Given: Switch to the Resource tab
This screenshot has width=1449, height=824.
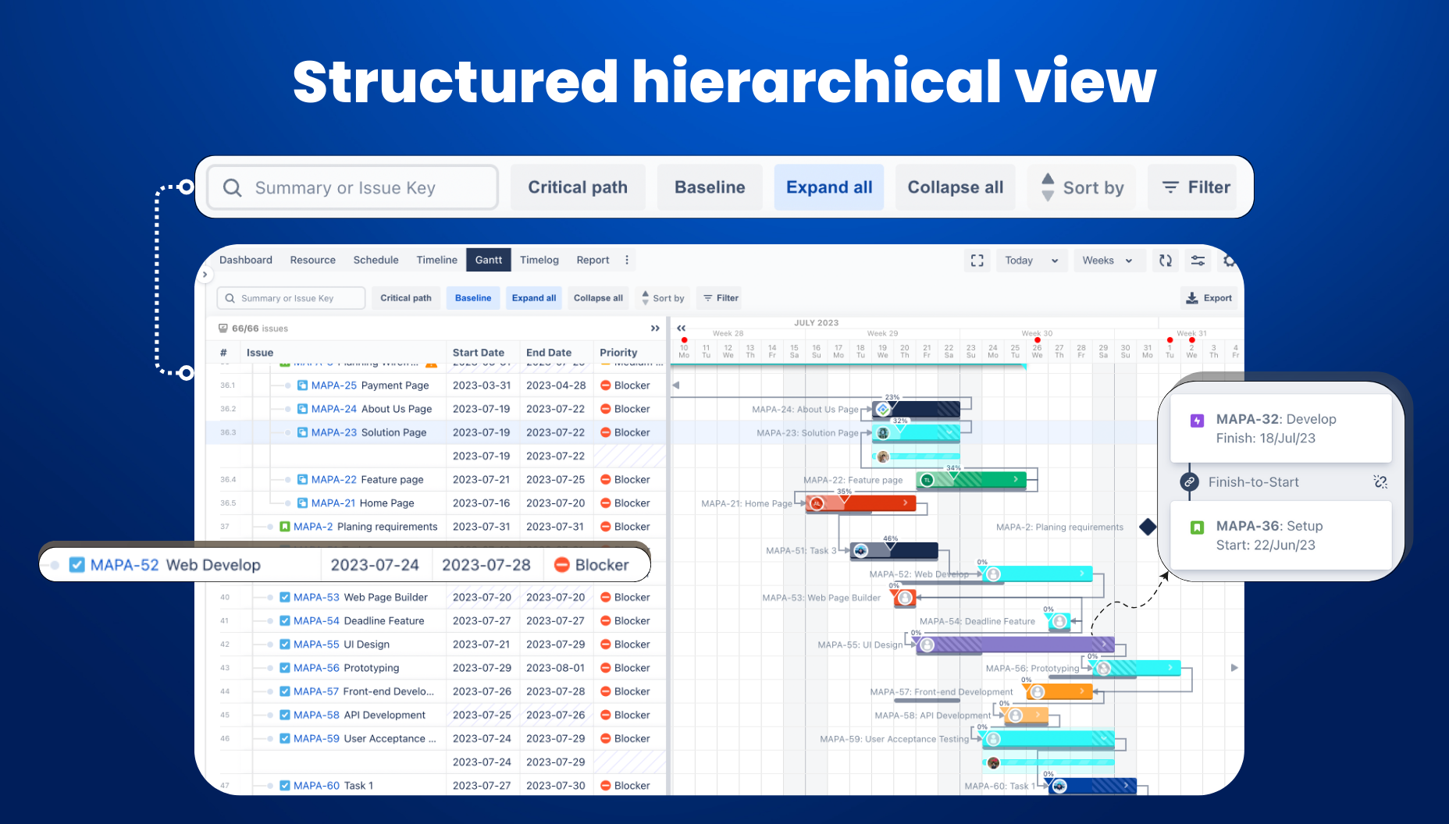Looking at the screenshot, I should click(x=312, y=260).
